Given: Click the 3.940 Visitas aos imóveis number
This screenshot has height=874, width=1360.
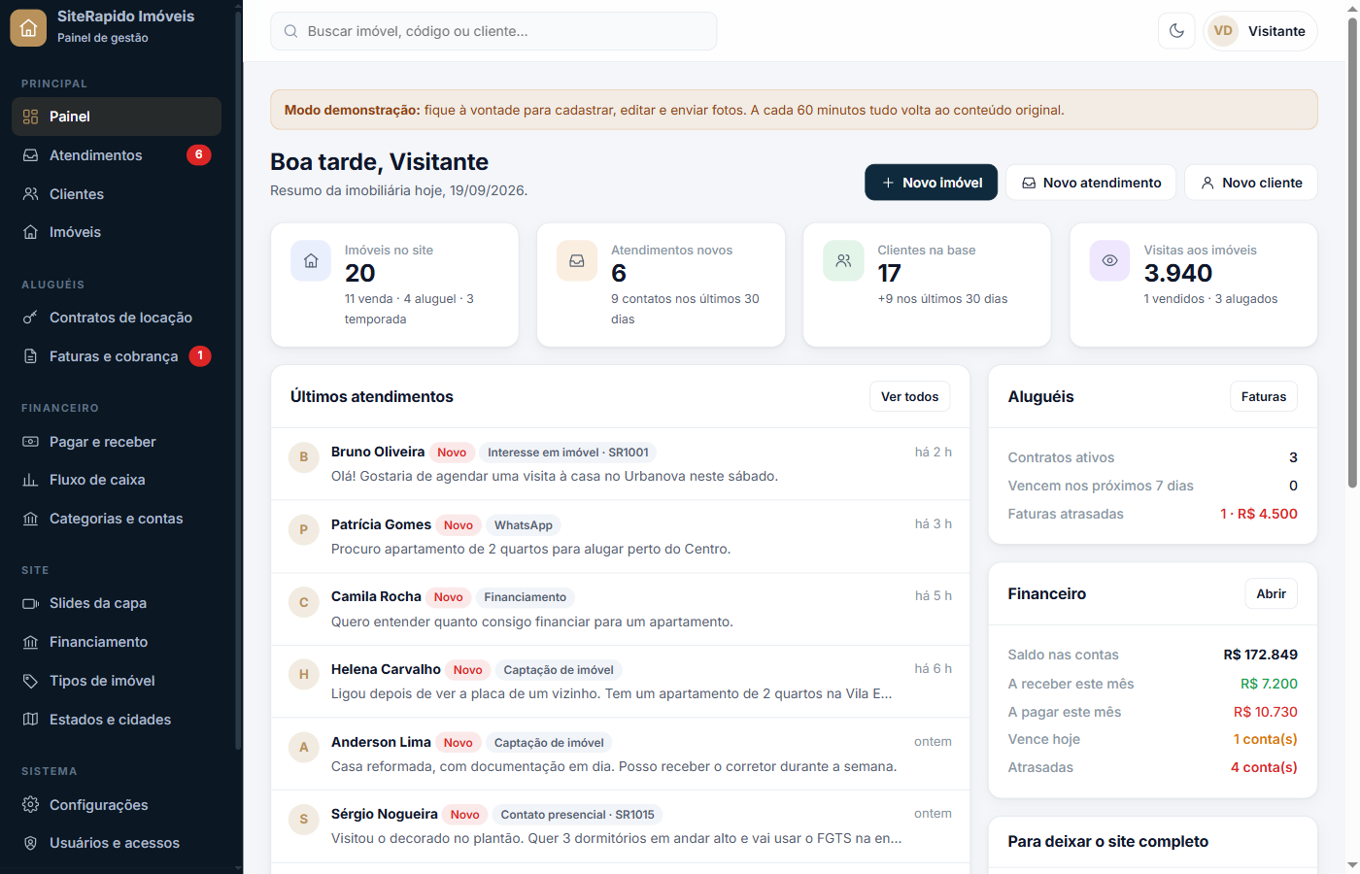Looking at the screenshot, I should [1178, 273].
